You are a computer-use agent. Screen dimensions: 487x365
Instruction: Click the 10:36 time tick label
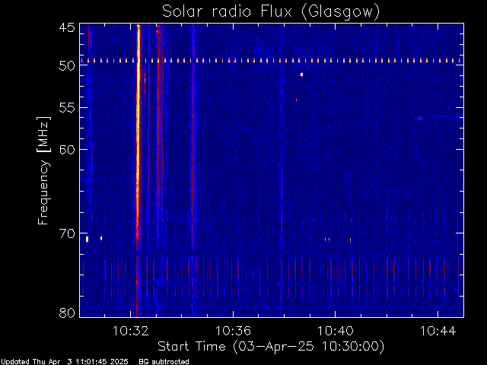(233, 331)
